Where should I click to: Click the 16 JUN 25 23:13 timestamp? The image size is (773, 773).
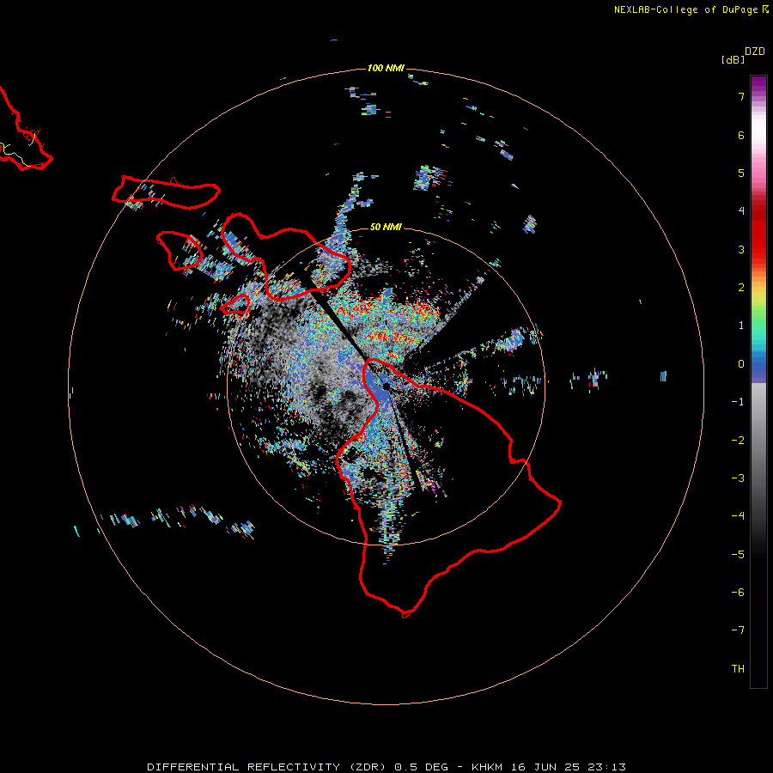click(568, 767)
